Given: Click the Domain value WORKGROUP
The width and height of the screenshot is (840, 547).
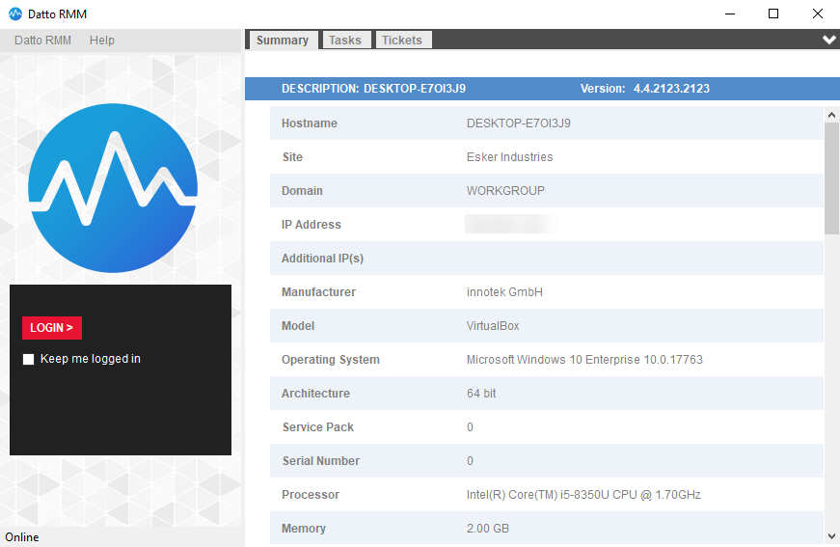Looking at the screenshot, I should point(505,191).
